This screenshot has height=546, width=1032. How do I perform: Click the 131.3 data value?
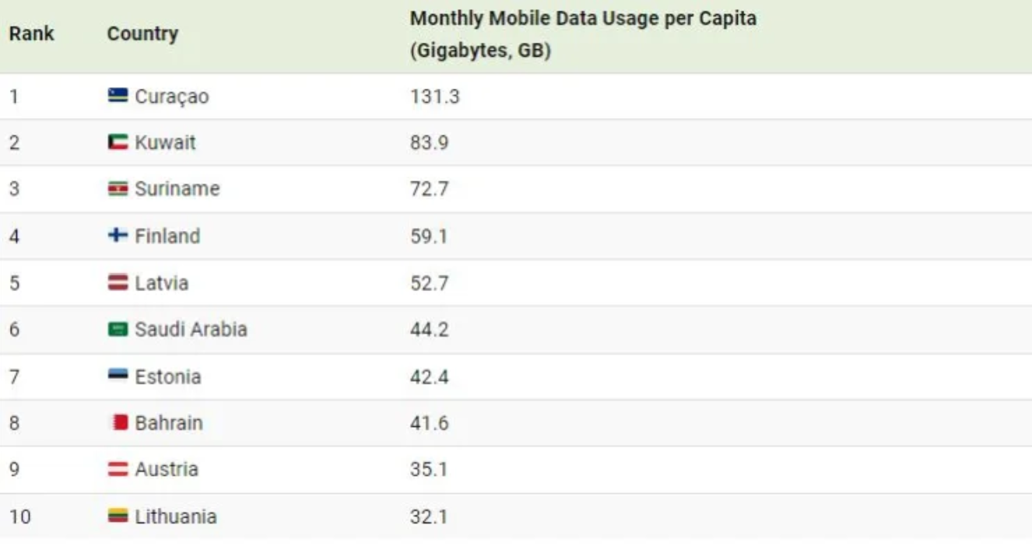[x=434, y=96]
